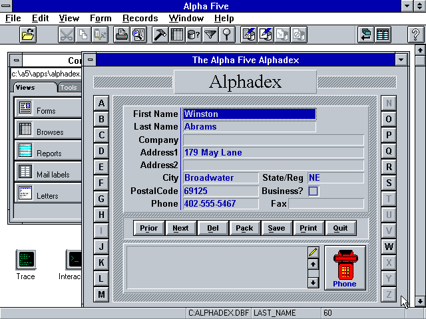The height and width of the screenshot is (319, 426).
Task: Open the Window menu
Action: pyautogui.click(x=186, y=18)
